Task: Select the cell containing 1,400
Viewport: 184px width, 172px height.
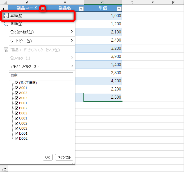Action: pos(103,65)
